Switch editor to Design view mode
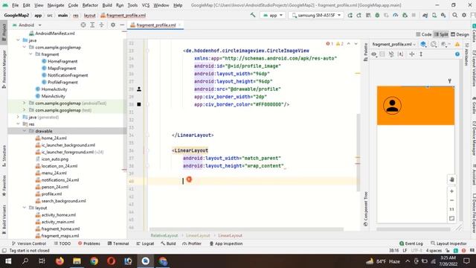The width and height of the screenshot is (476, 268). tap(460, 34)
